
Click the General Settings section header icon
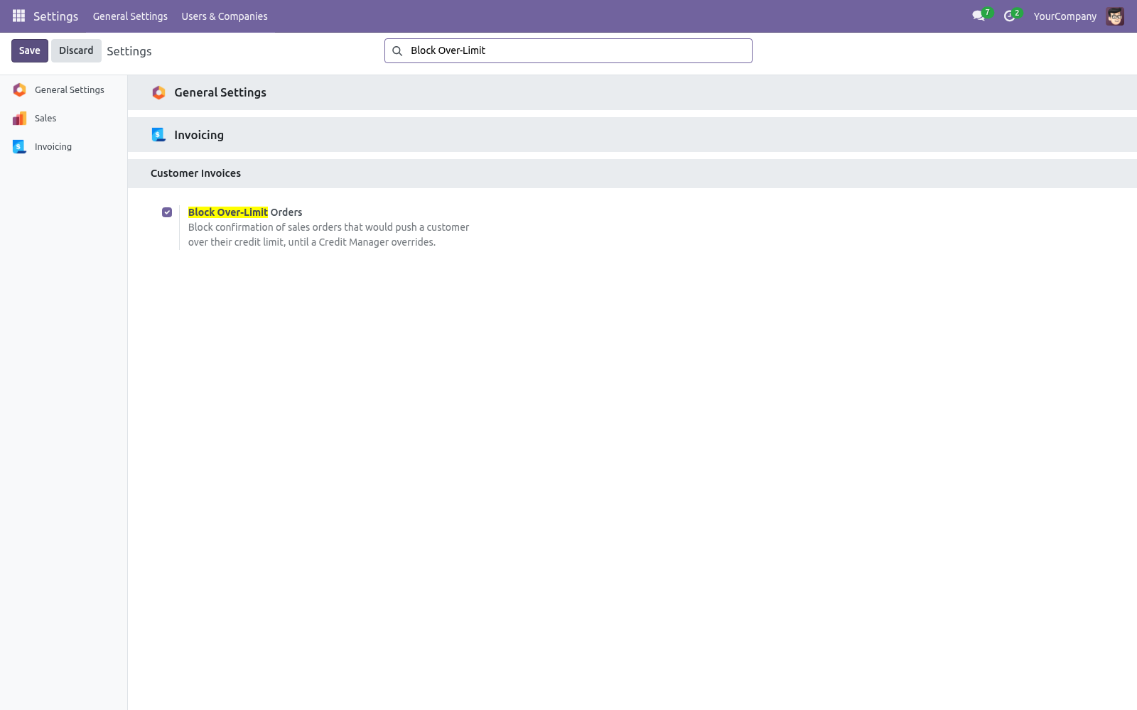tap(158, 93)
